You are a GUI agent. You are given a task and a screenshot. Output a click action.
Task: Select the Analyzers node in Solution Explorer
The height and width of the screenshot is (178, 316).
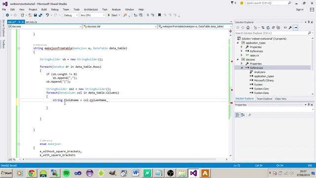pyautogui.click(x=260, y=72)
